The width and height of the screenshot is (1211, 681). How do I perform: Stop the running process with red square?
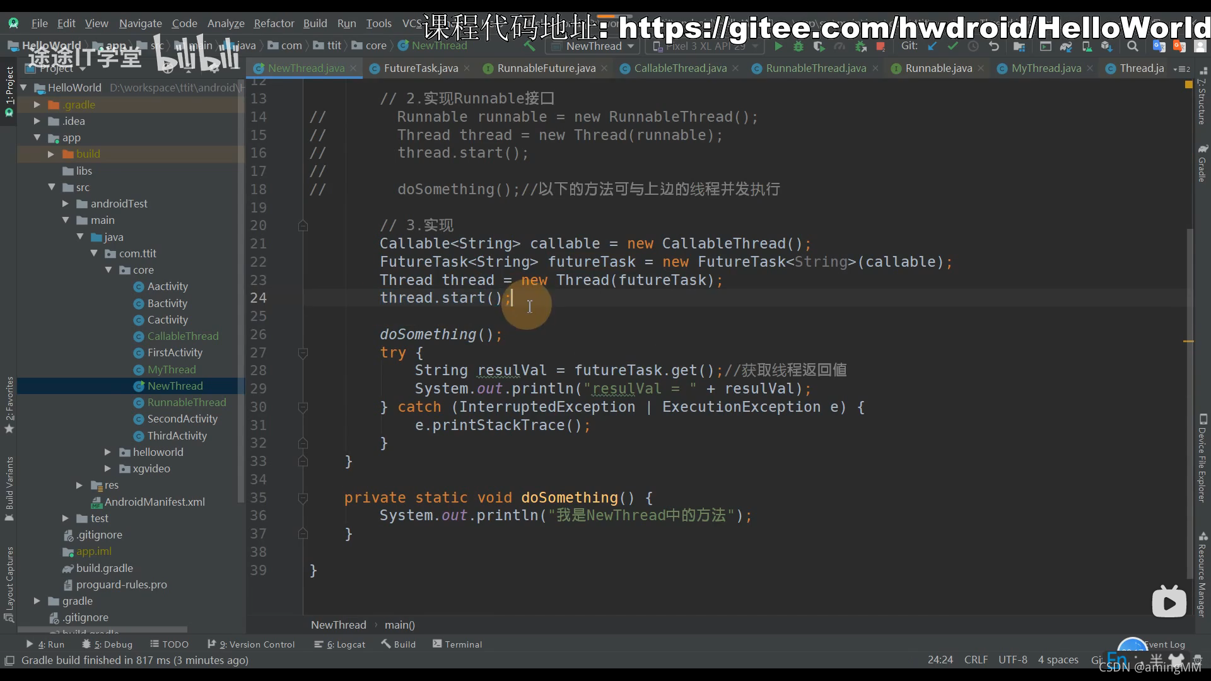(x=880, y=46)
